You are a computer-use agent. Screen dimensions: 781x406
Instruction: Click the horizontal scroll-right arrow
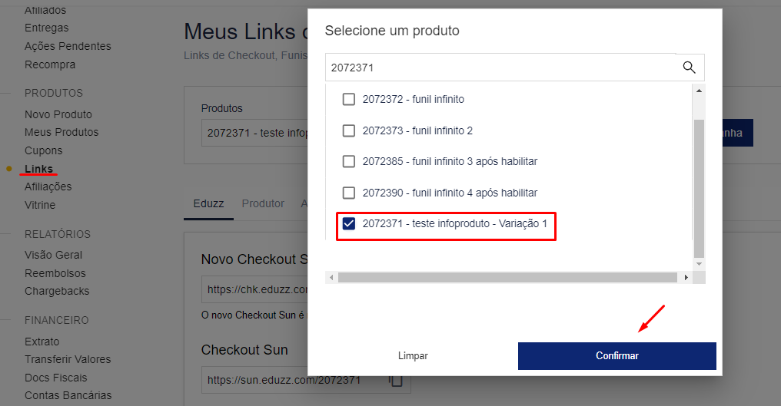pyautogui.click(x=686, y=277)
